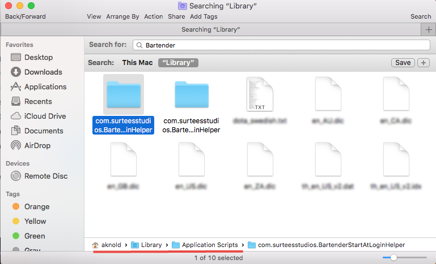
Task: Click the Bartender search field
Action: [x=281, y=45]
